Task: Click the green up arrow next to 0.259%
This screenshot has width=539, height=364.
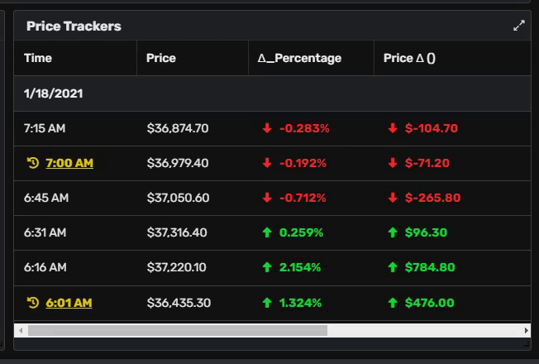Action: click(267, 232)
